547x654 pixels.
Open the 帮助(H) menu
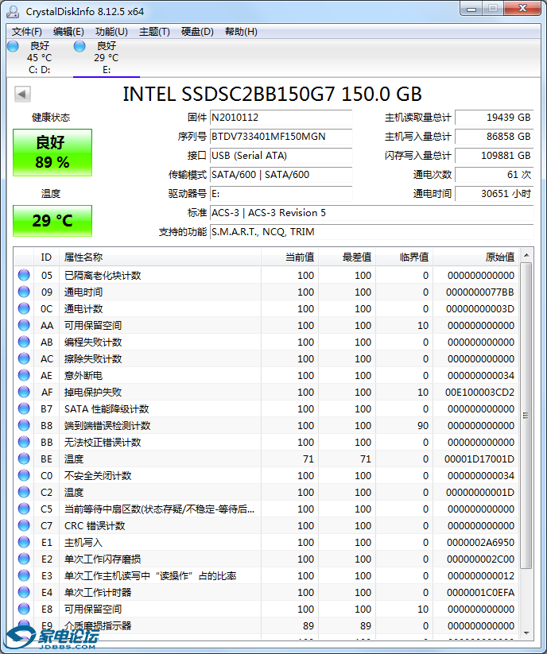click(x=241, y=32)
